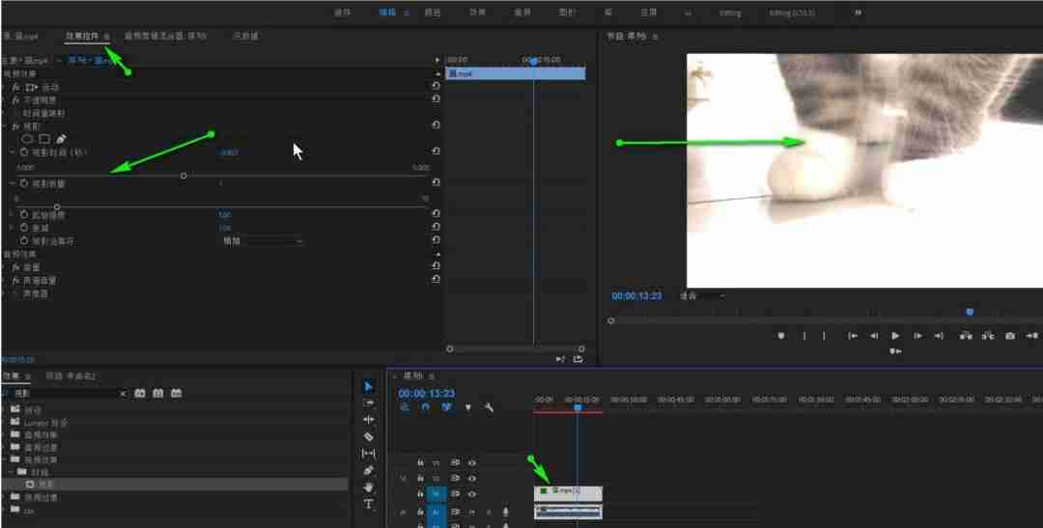This screenshot has width=1043, height=528.
Task: Switch to the Effect Controls tab
Action: coord(82,37)
